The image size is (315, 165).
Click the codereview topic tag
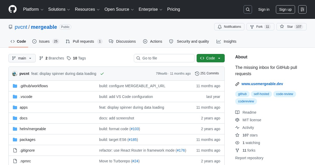coord(246,101)
